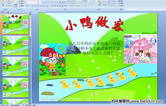Select the third slide thumbnail
This screenshot has height=106, width=166.
coord(15,66)
